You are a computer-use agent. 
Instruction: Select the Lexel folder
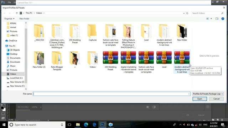coord(146,33)
